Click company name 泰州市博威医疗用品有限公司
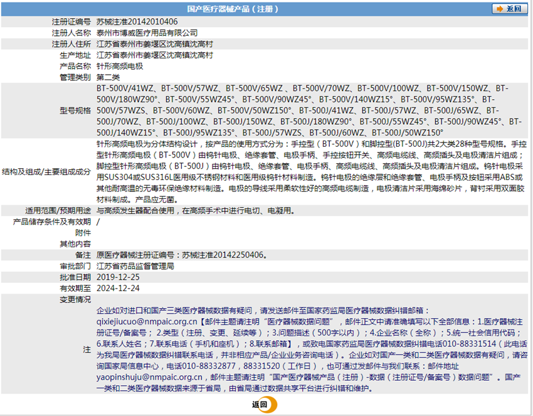The width and height of the screenshot is (533, 416). [147, 33]
